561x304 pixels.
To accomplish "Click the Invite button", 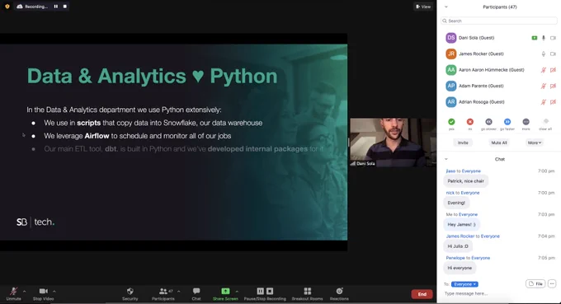I will 463,143.
